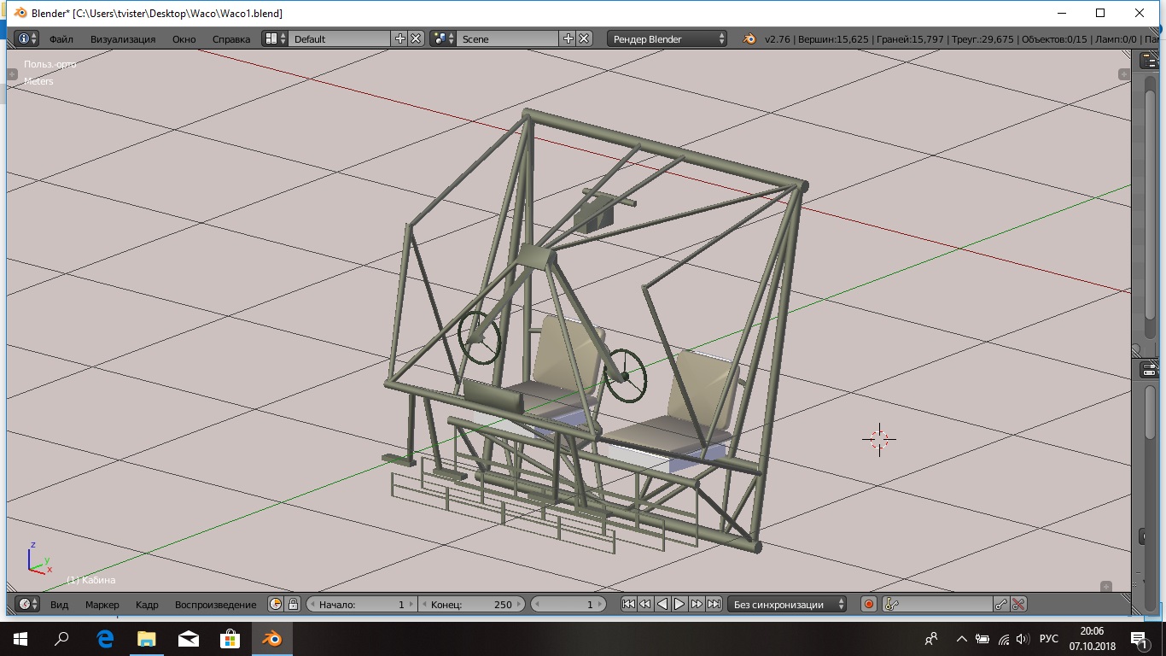This screenshot has width=1166, height=656.
Task: Toggle the preview range clock icon
Action: [276, 604]
